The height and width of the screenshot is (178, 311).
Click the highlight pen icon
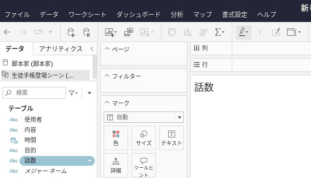pyautogui.click(x=244, y=32)
